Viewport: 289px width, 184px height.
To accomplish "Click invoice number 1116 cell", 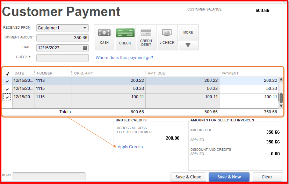I will point(53,97).
